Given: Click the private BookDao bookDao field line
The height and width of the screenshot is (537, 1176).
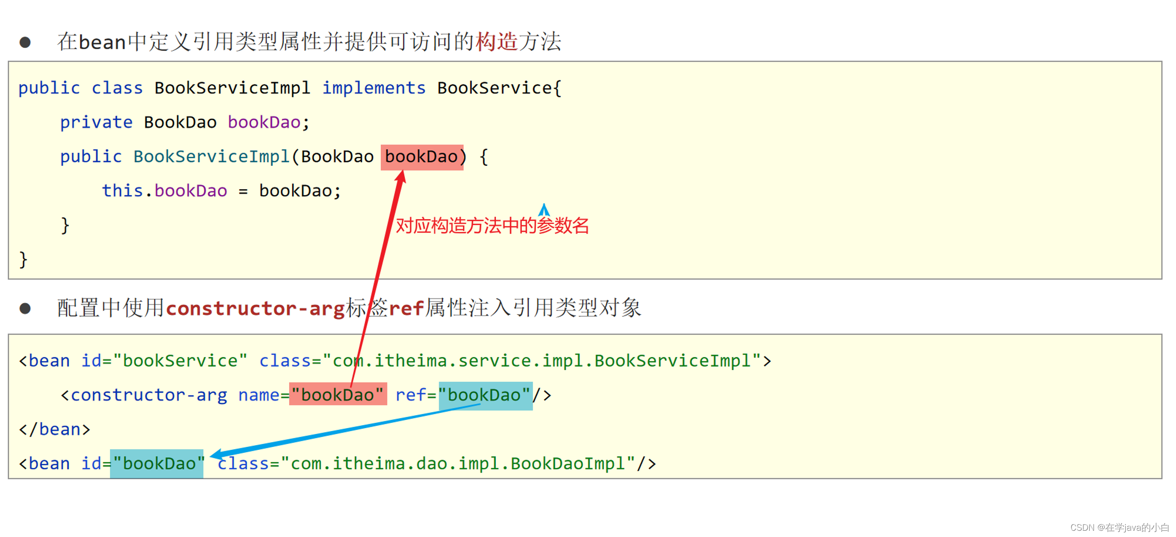Looking at the screenshot, I should [x=185, y=122].
